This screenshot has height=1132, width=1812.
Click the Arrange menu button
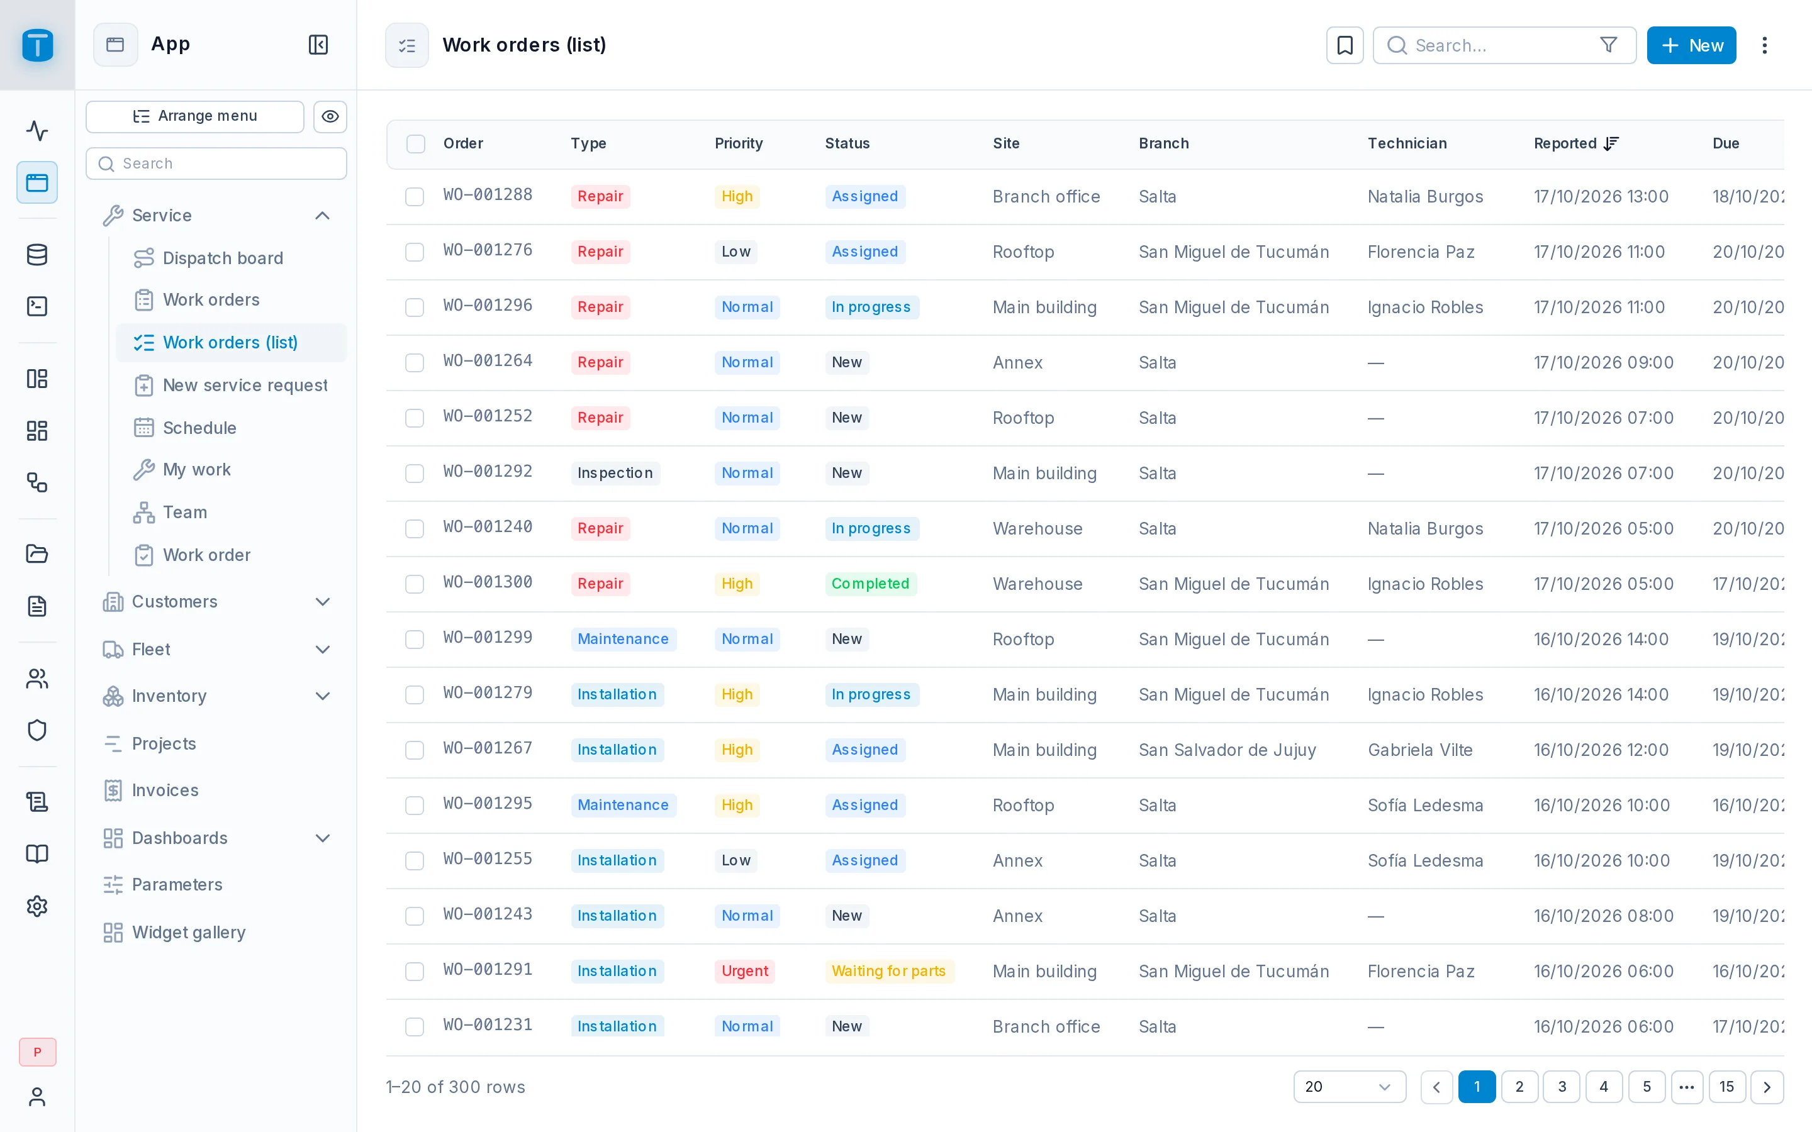[x=194, y=116]
